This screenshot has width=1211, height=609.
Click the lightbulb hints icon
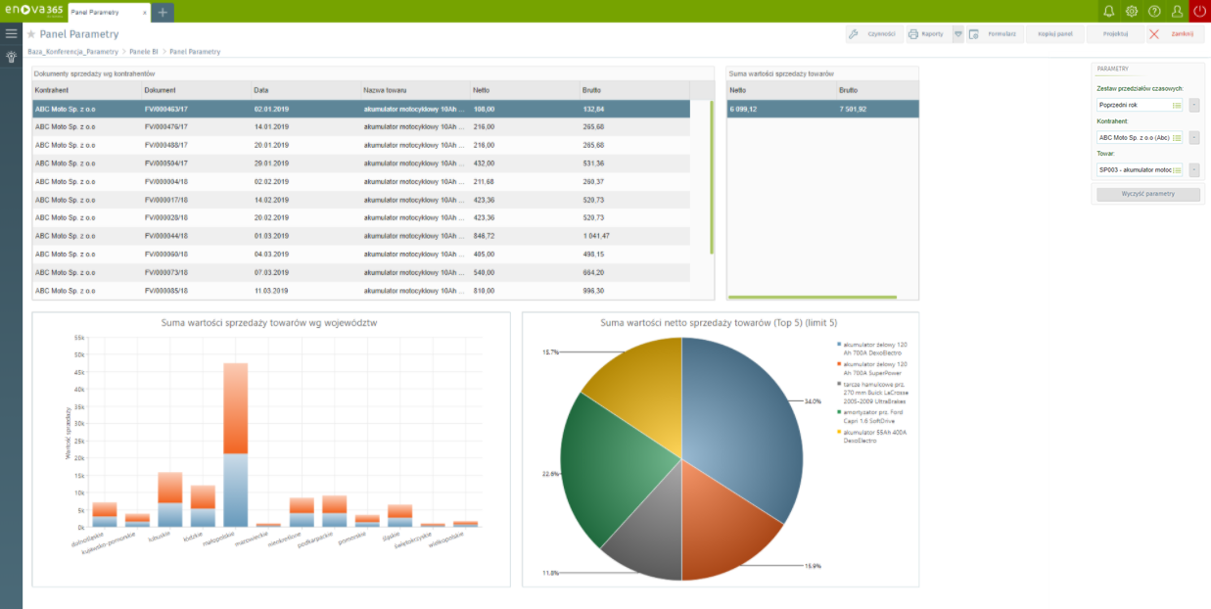11,57
